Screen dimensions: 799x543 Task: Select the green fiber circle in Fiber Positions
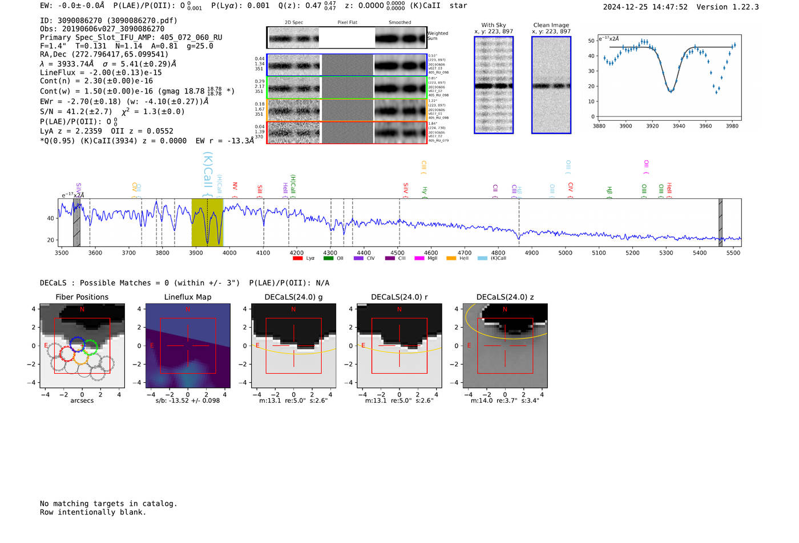pyautogui.click(x=90, y=348)
